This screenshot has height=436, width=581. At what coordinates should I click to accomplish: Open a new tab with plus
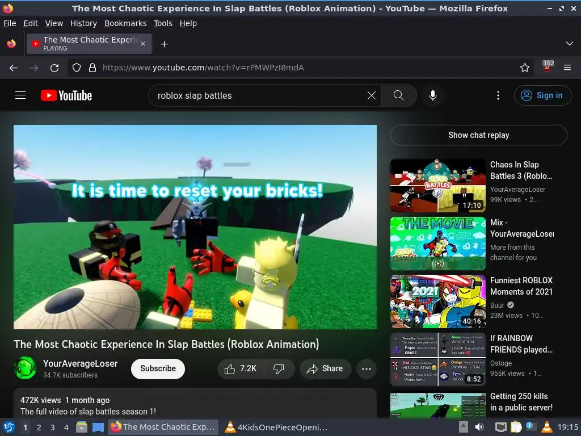164,44
